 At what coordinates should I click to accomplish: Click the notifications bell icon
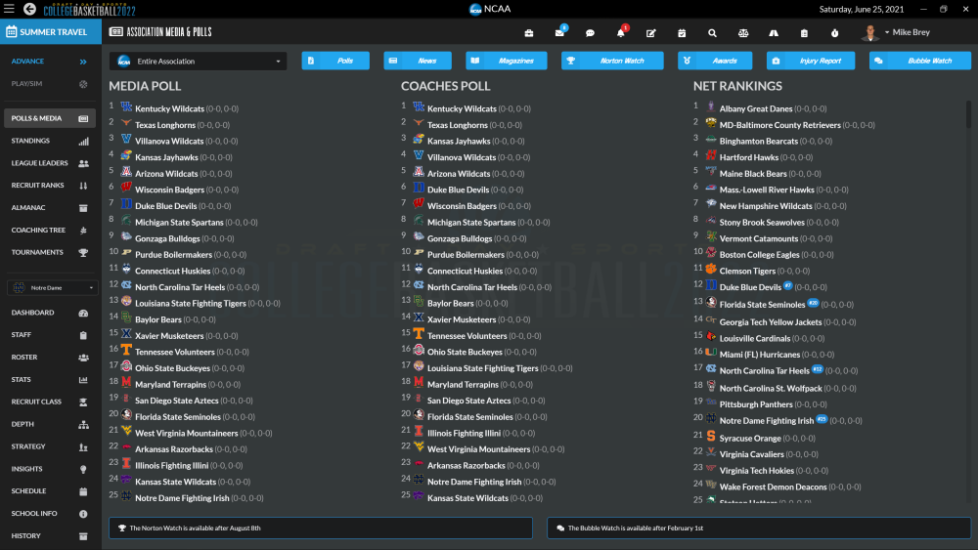620,33
